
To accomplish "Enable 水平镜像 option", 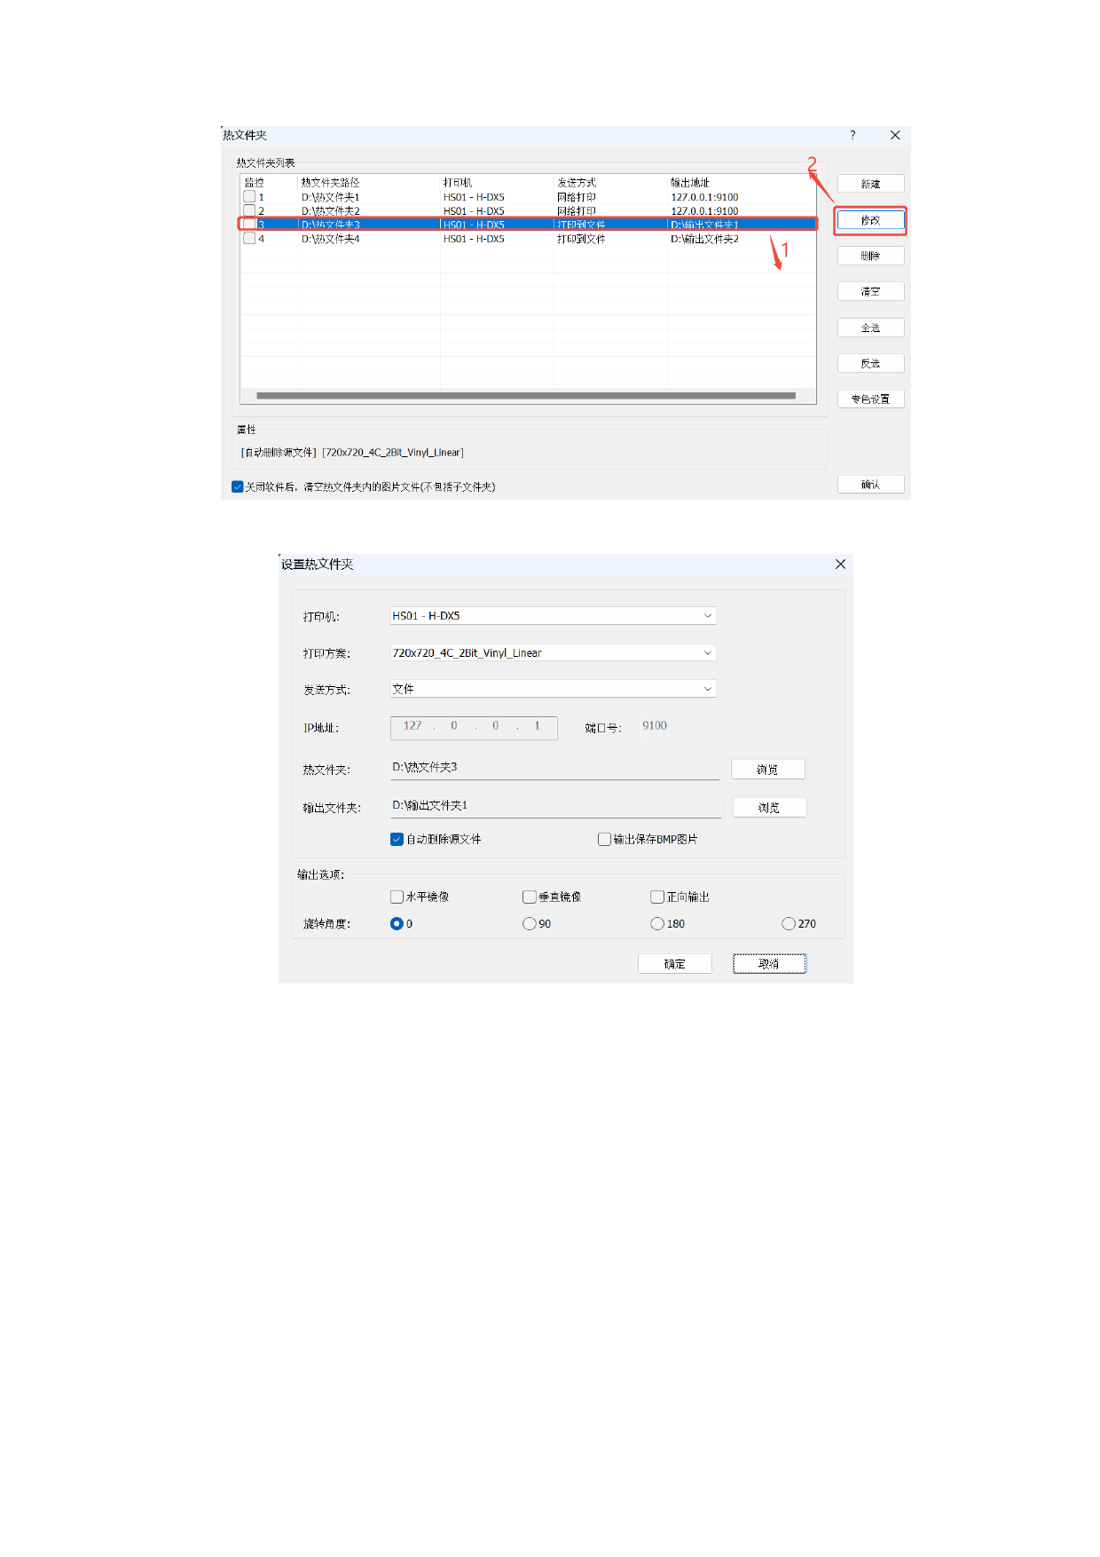I will [x=397, y=897].
